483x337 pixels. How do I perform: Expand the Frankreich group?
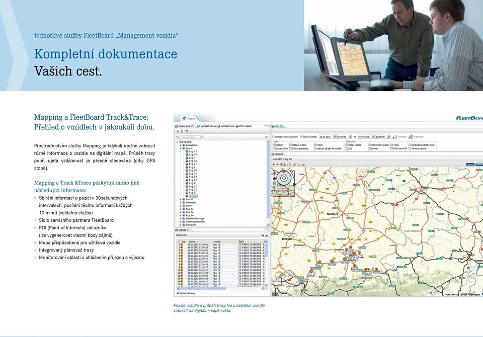coord(181,202)
